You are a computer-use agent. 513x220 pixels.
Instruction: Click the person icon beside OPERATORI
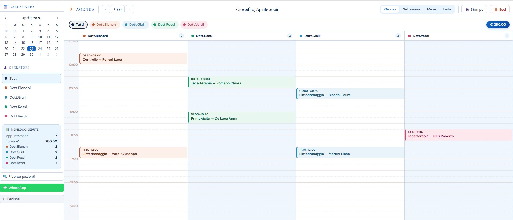pyautogui.click(x=5, y=67)
